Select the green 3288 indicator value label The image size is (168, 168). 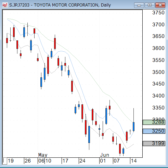[154, 122]
